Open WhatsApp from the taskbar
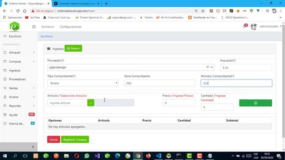This screenshot has height=160, width=285. [x=87, y=156]
